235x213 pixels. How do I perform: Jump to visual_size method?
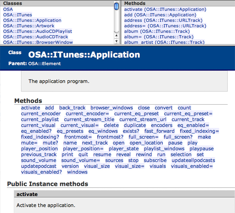(97, 166)
